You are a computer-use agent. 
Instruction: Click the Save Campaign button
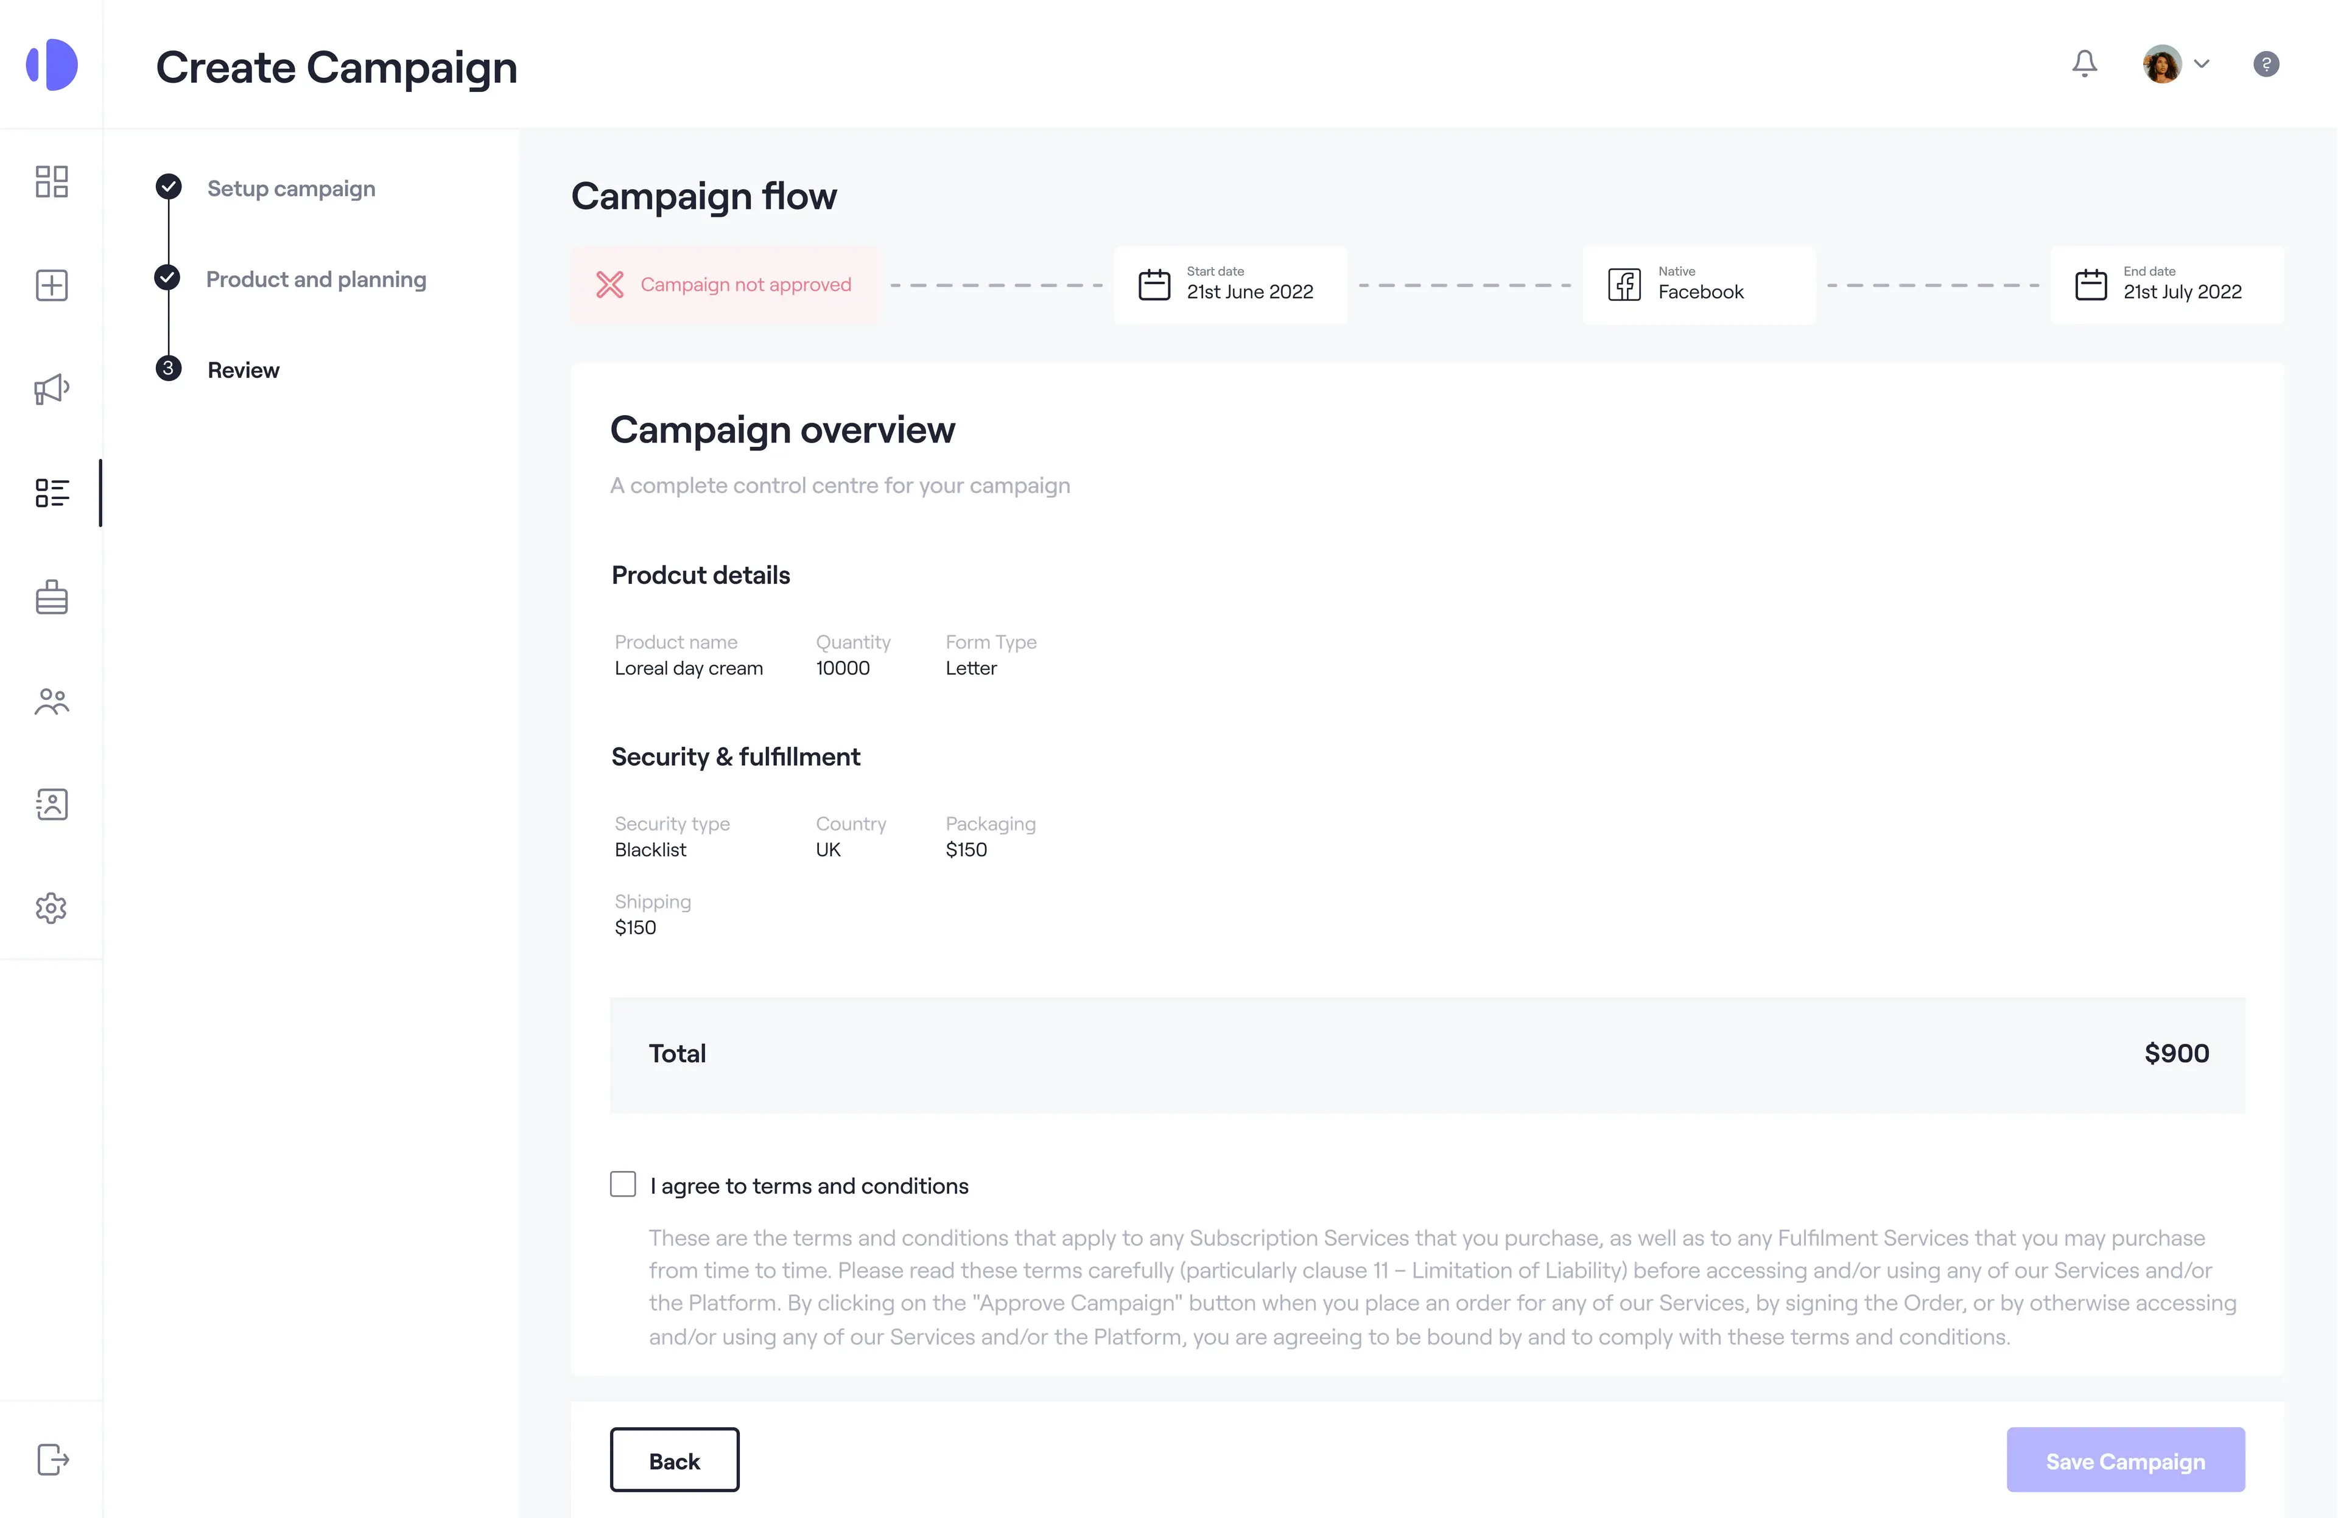click(x=2126, y=1460)
